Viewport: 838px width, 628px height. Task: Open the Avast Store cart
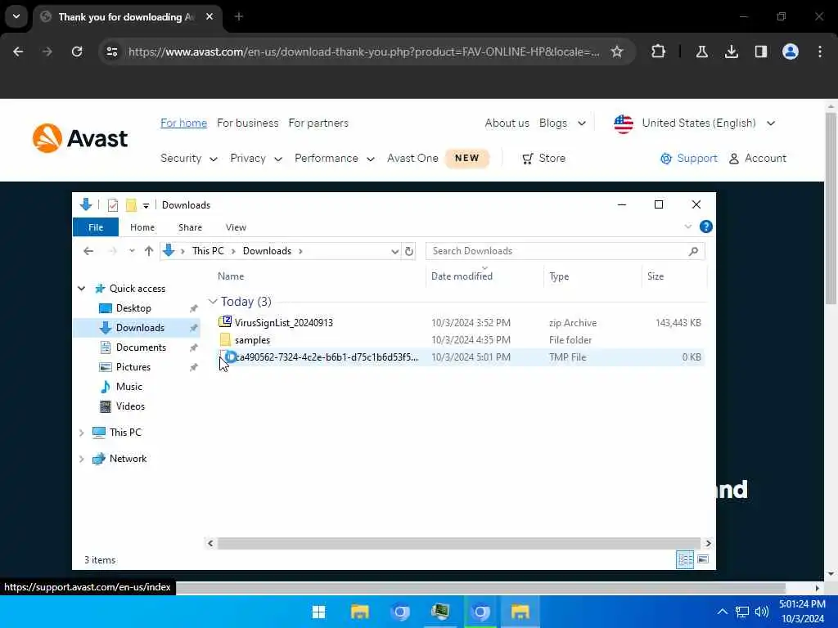click(x=543, y=158)
